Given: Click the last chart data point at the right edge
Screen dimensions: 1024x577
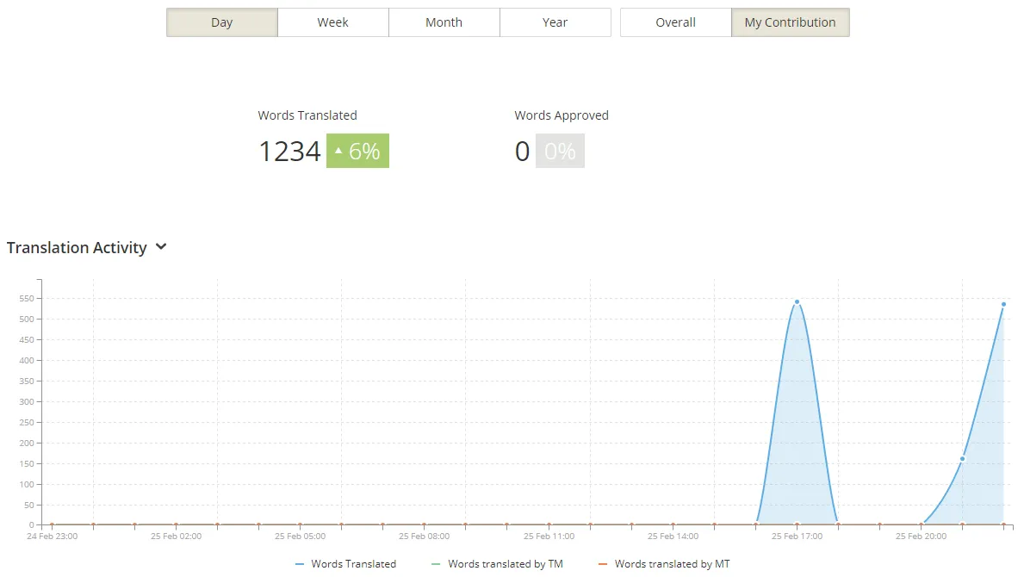Looking at the screenshot, I should (x=1003, y=304).
